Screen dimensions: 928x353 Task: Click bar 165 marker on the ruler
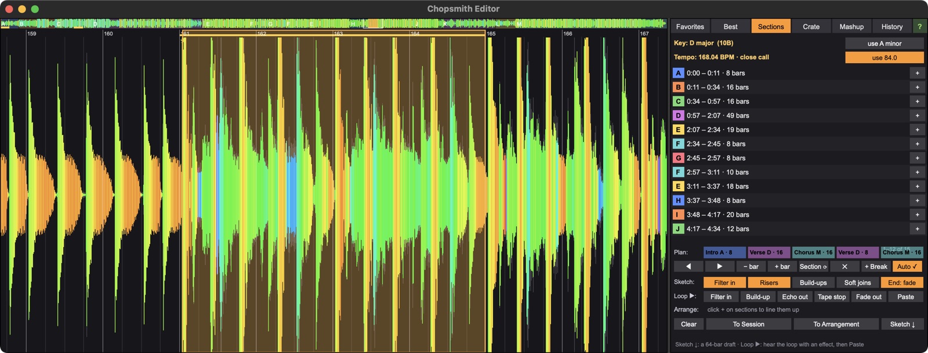point(491,34)
